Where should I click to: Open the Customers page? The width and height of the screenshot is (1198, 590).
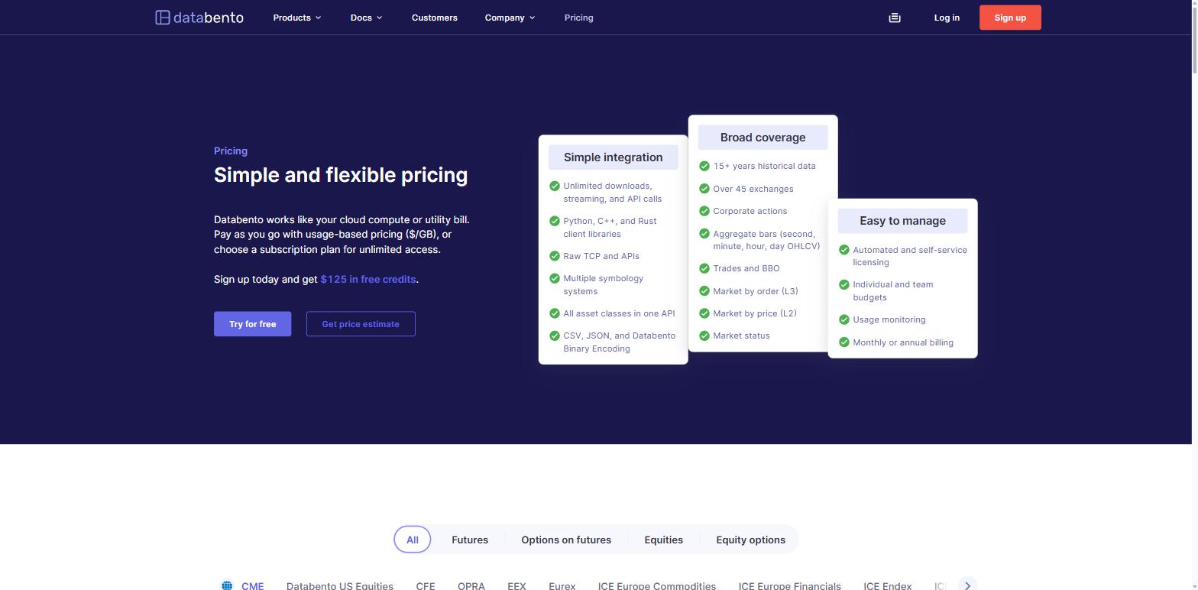click(434, 18)
